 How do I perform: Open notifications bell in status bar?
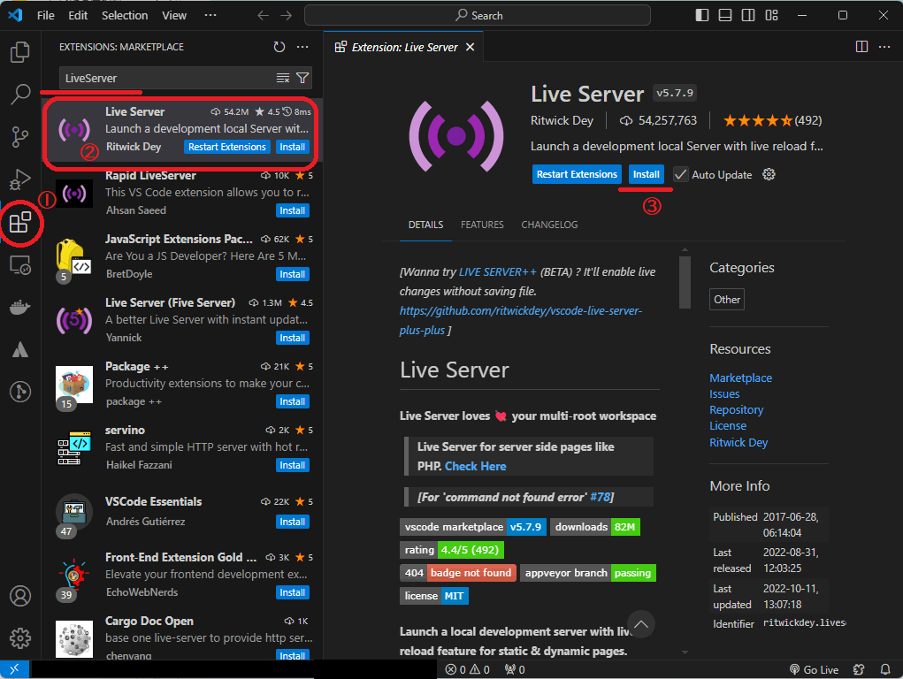coord(885,670)
